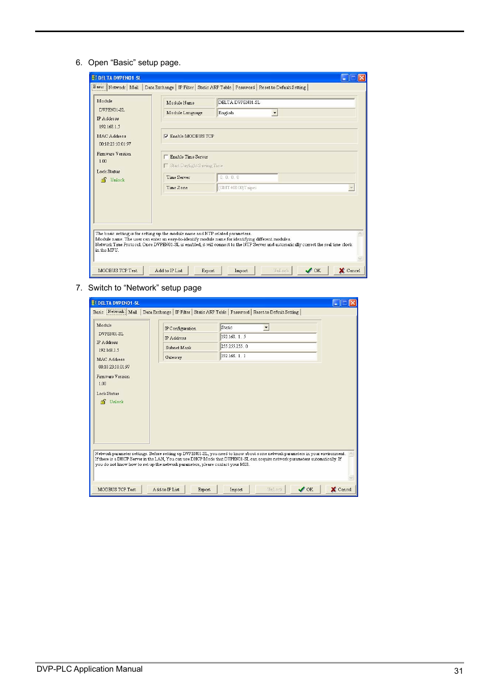486x688 pixels.
Task: Switch to Network tab in upper window
Action: click(x=117, y=88)
